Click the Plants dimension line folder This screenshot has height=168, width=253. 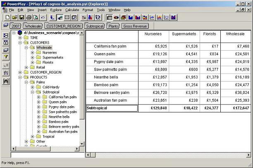(x=113, y=26)
